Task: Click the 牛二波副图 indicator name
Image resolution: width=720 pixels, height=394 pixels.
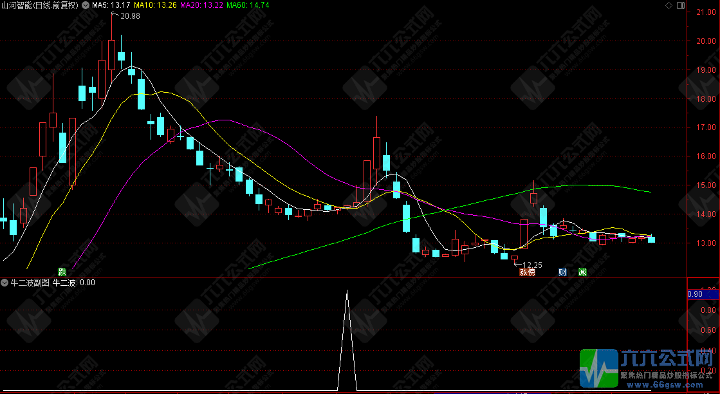Action: tap(30, 282)
